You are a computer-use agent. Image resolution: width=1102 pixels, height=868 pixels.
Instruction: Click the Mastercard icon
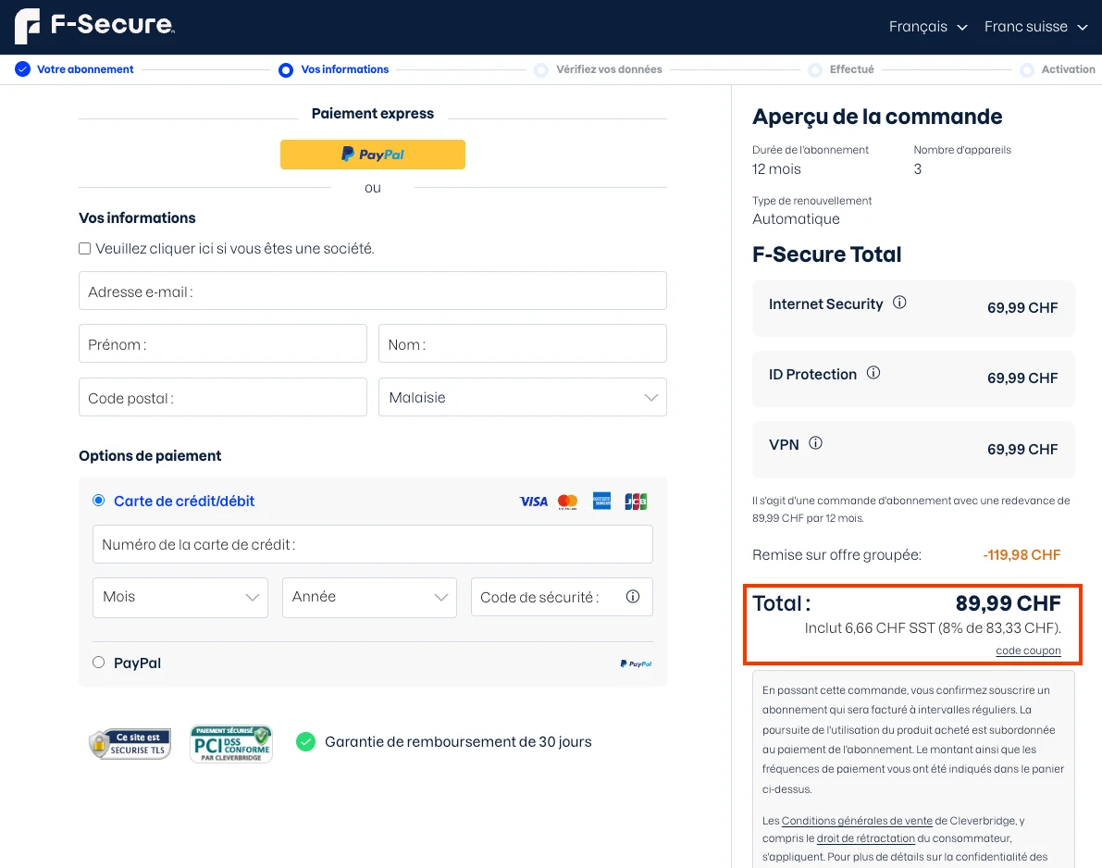click(x=567, y=501)
